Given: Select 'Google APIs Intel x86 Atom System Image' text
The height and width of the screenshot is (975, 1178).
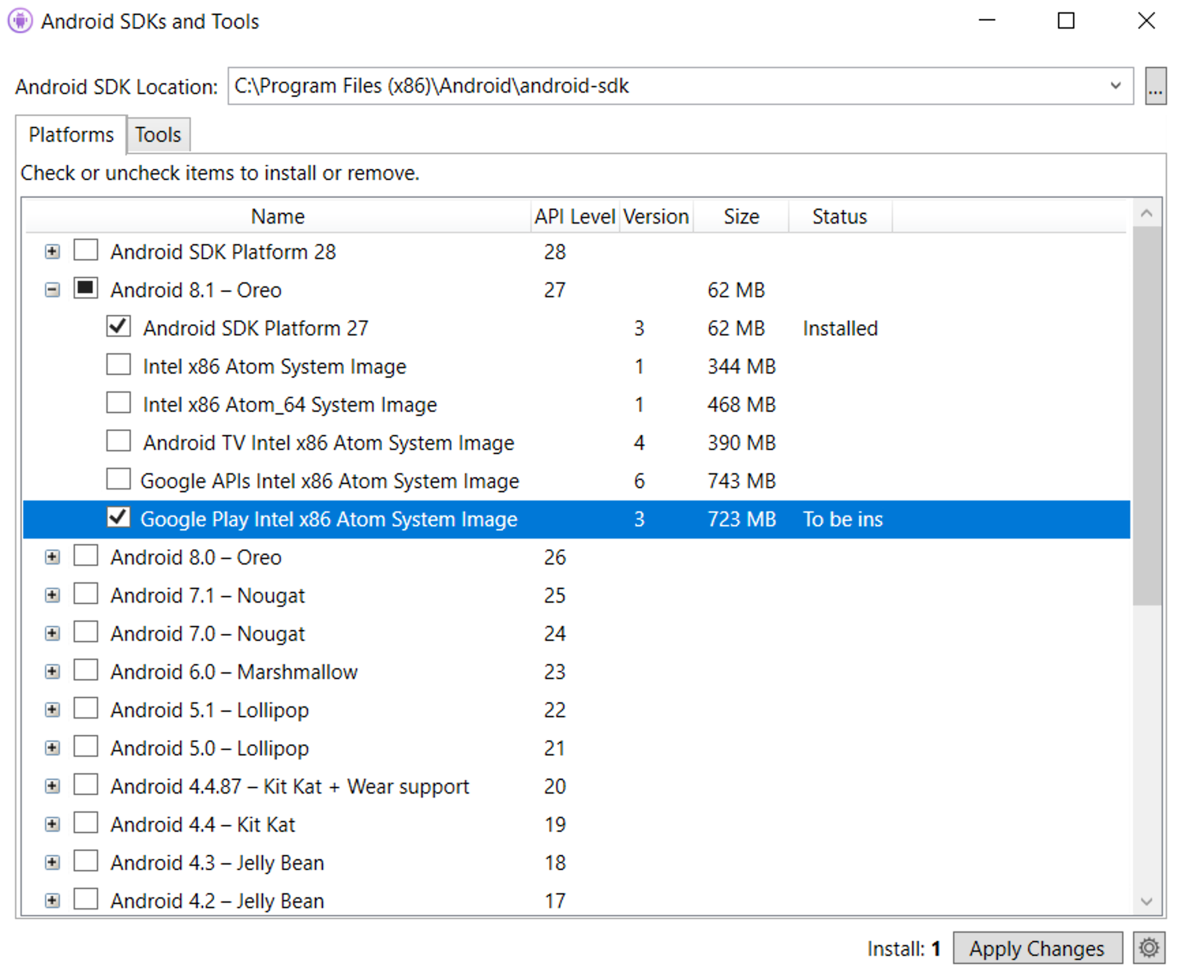Looking at the screenshot, I should 330,481.
